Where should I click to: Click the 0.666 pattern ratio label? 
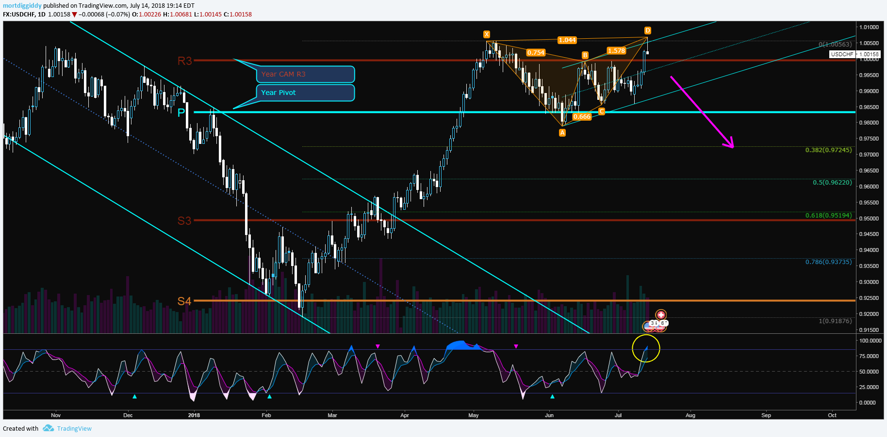(582, 116)
